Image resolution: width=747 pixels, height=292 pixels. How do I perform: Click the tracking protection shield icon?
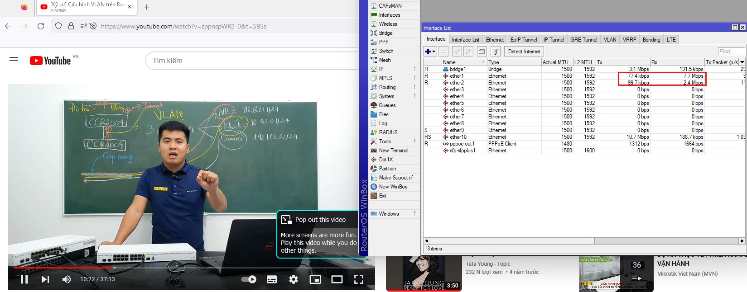click(58, 26)
